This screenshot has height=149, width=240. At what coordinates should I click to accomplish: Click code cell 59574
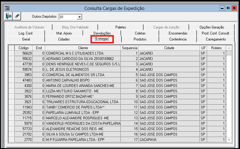(x=24, y=69)
